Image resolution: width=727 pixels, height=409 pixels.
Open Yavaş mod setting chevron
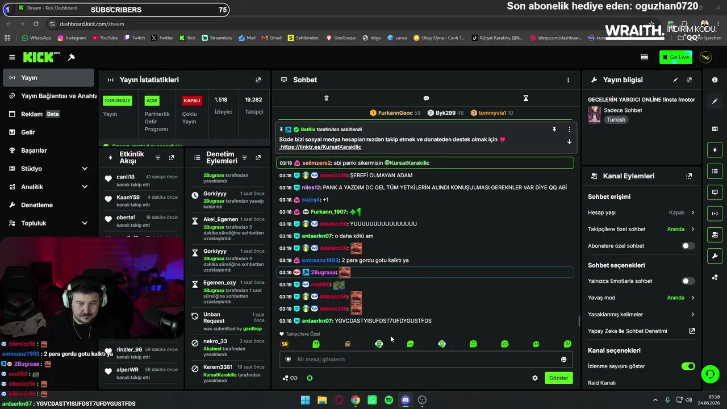pos(692,298)
